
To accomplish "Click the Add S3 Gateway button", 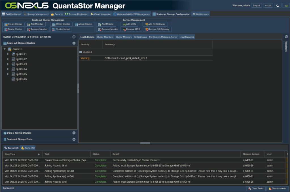I will click(155, 24).
